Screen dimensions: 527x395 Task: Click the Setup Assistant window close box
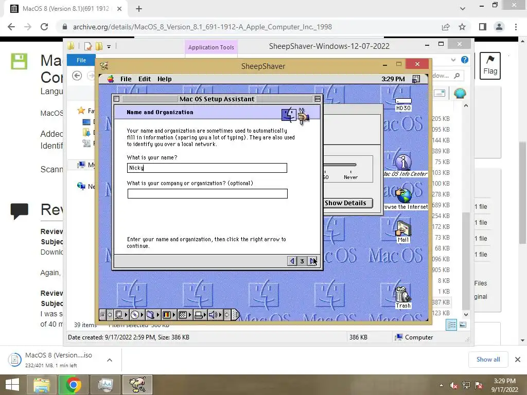(x=116, y=99)
